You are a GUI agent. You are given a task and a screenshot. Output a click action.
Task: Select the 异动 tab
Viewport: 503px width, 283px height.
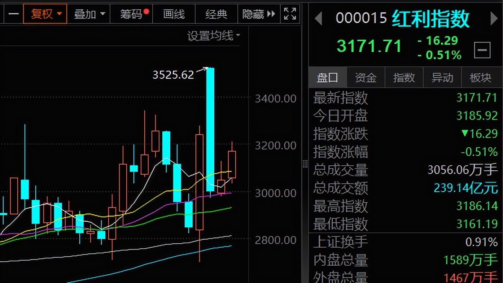[442, 78]
